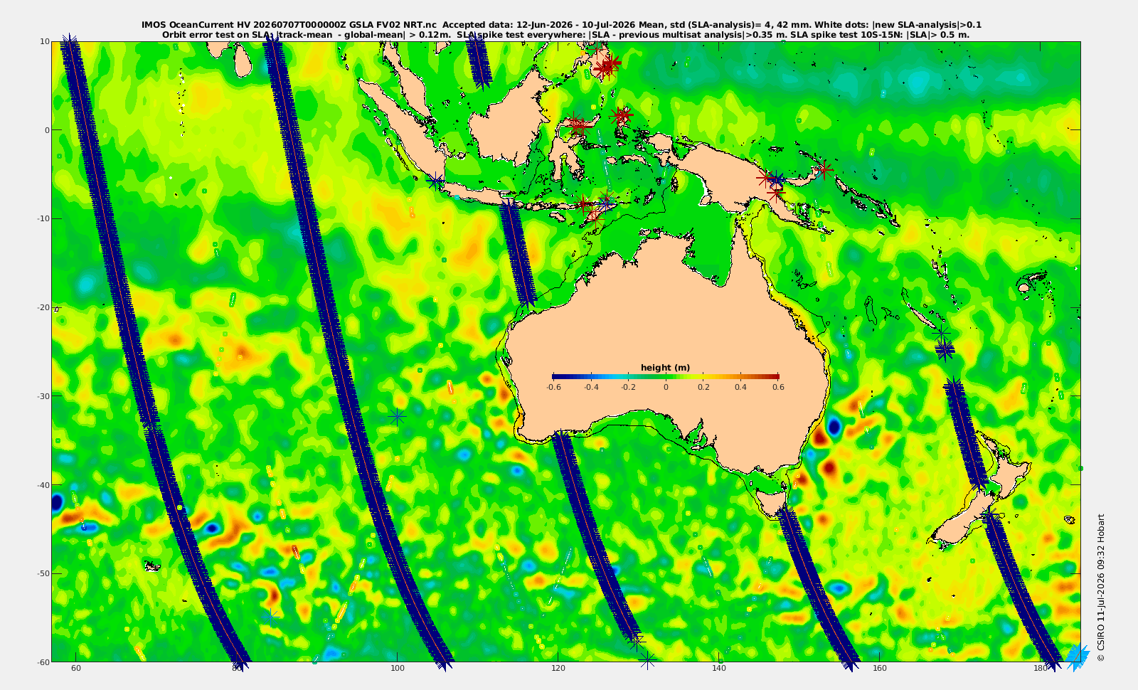Click the vertical CSIRO 11-Jul-2026 Hobart credit text
Viewport: 1138px width, 690px height.
point(1101,588)
